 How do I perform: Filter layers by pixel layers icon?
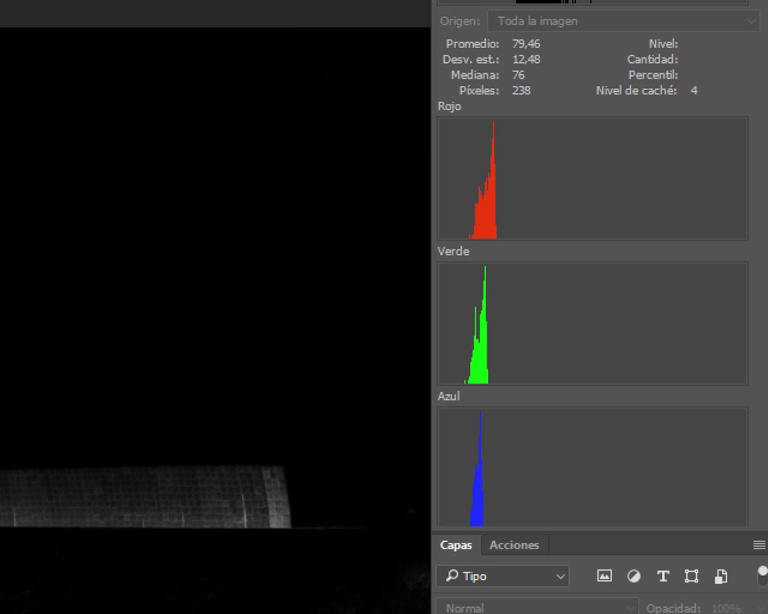604,576
